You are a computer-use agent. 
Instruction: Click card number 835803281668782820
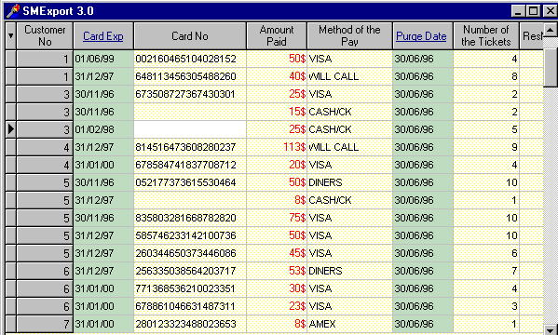185,218
